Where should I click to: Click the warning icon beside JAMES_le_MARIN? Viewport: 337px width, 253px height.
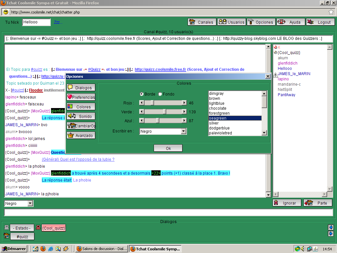click(x=275, y=75)
